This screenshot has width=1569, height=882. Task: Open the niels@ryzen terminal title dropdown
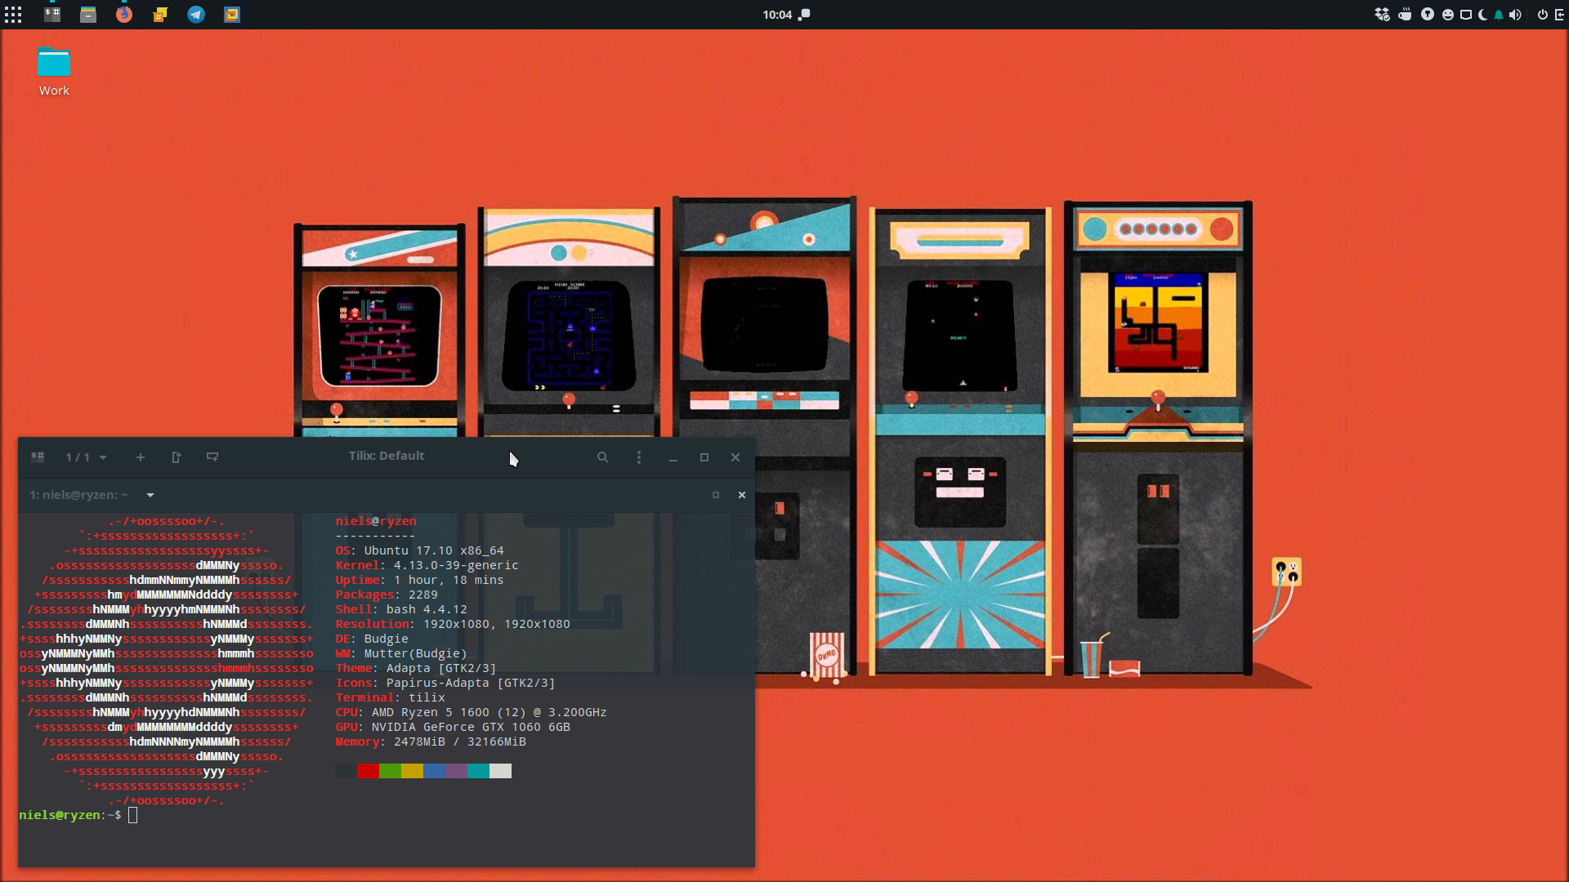pos(150,495)
